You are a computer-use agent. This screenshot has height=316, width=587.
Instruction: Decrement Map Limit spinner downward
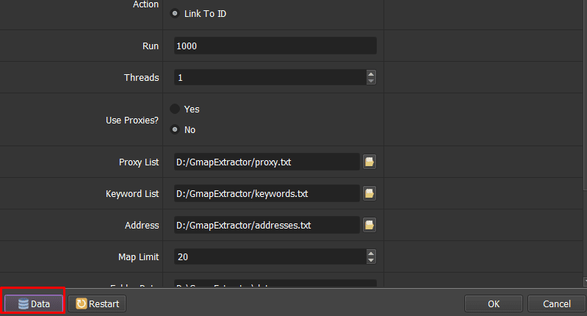click(x=371, y=260)
